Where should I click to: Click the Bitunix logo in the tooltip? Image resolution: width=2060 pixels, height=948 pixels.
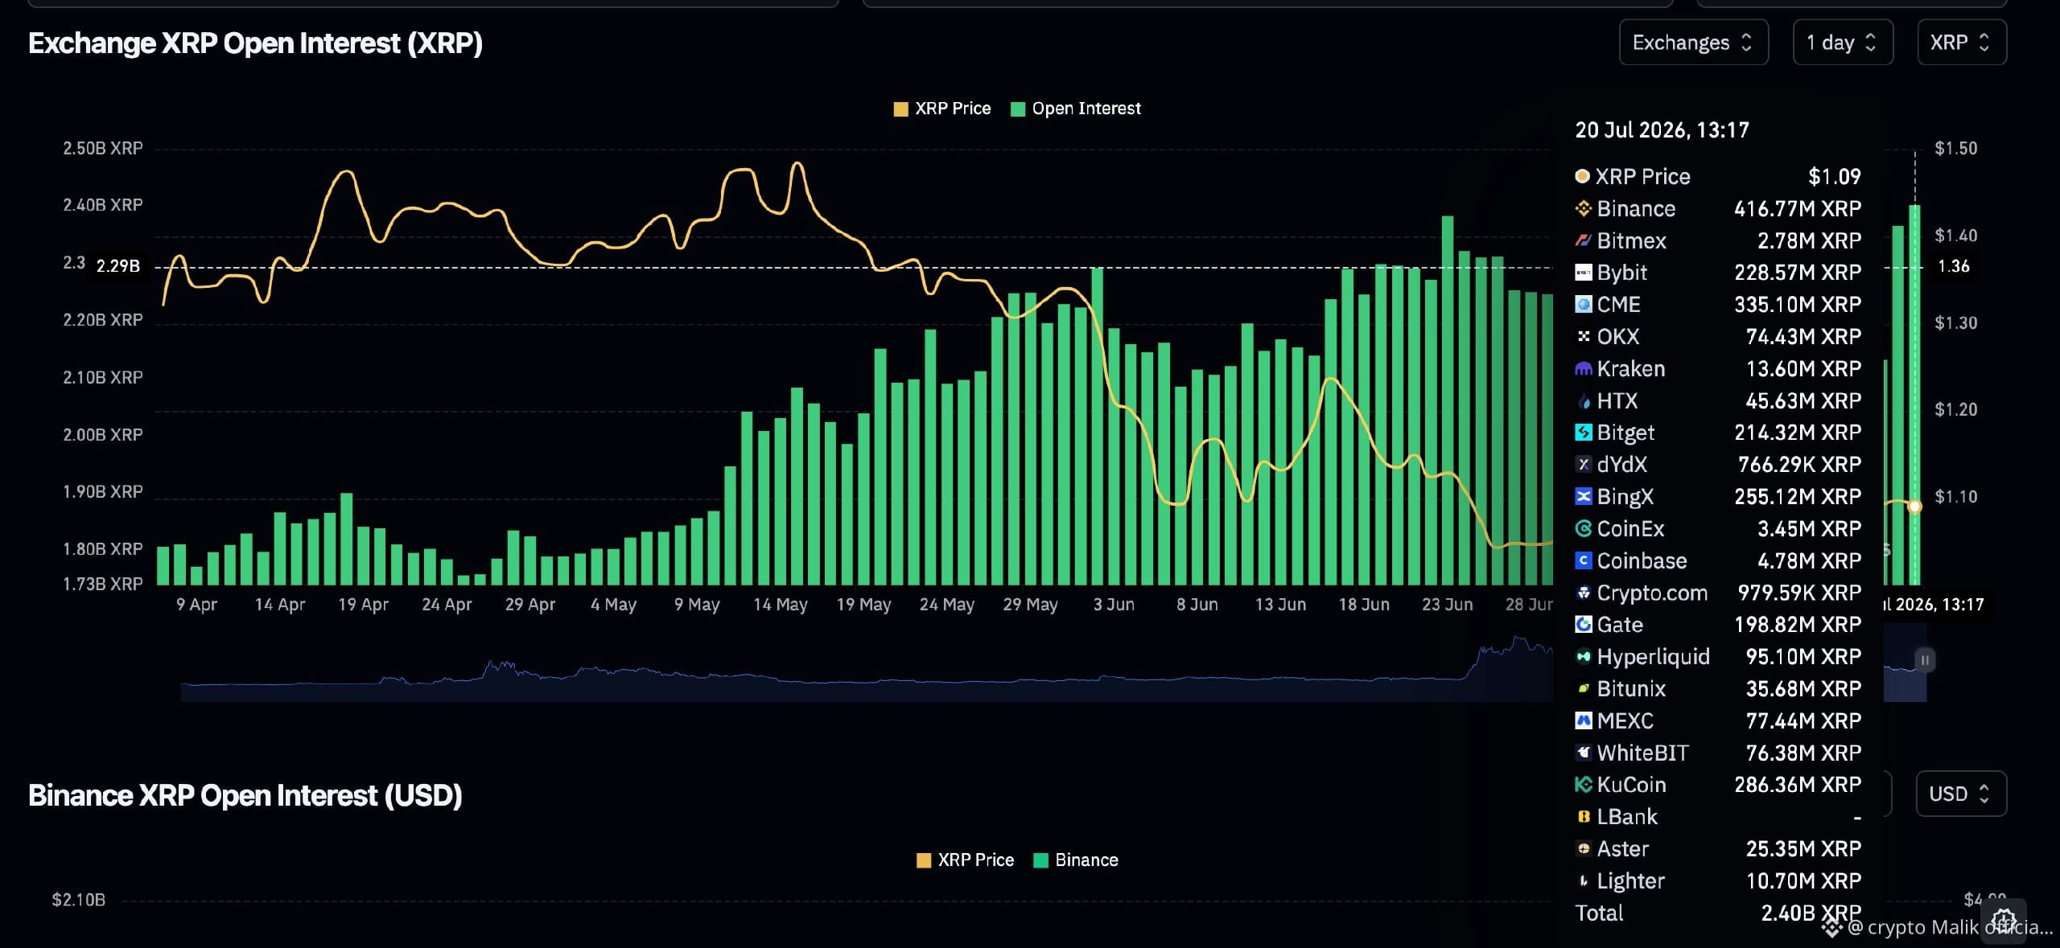click(1583, 689)
